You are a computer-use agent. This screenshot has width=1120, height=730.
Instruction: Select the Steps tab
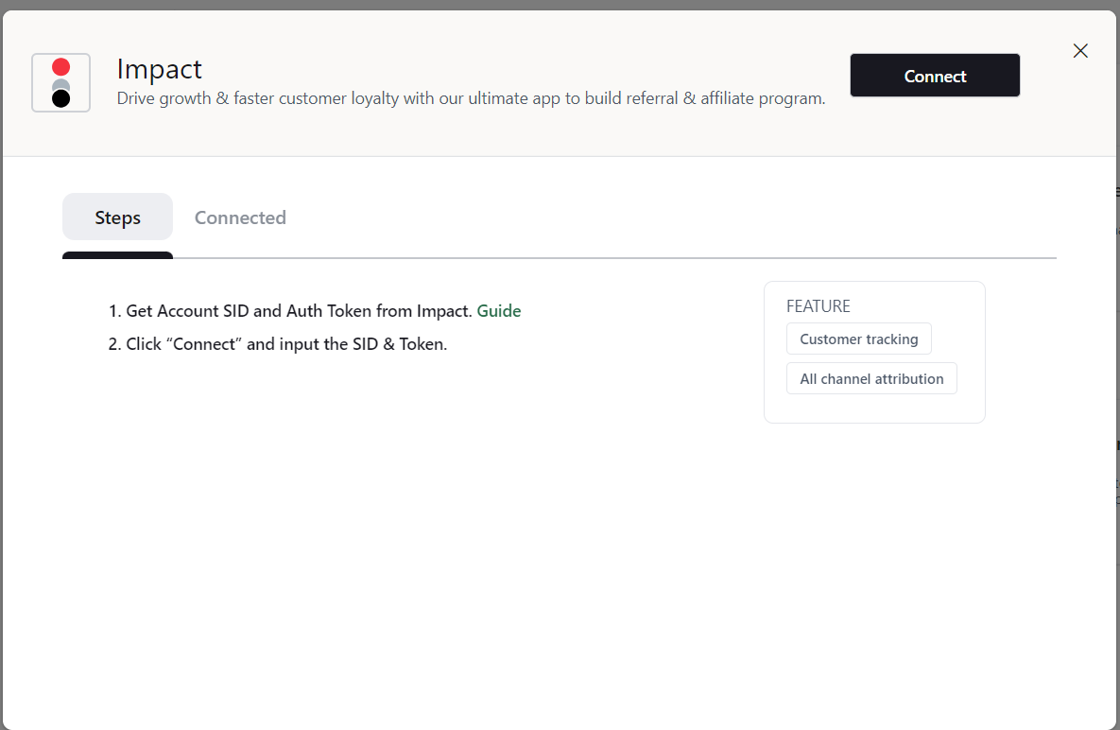117,217
